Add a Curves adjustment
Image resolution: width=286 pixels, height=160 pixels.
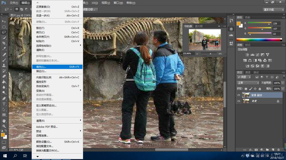point(257,55)
